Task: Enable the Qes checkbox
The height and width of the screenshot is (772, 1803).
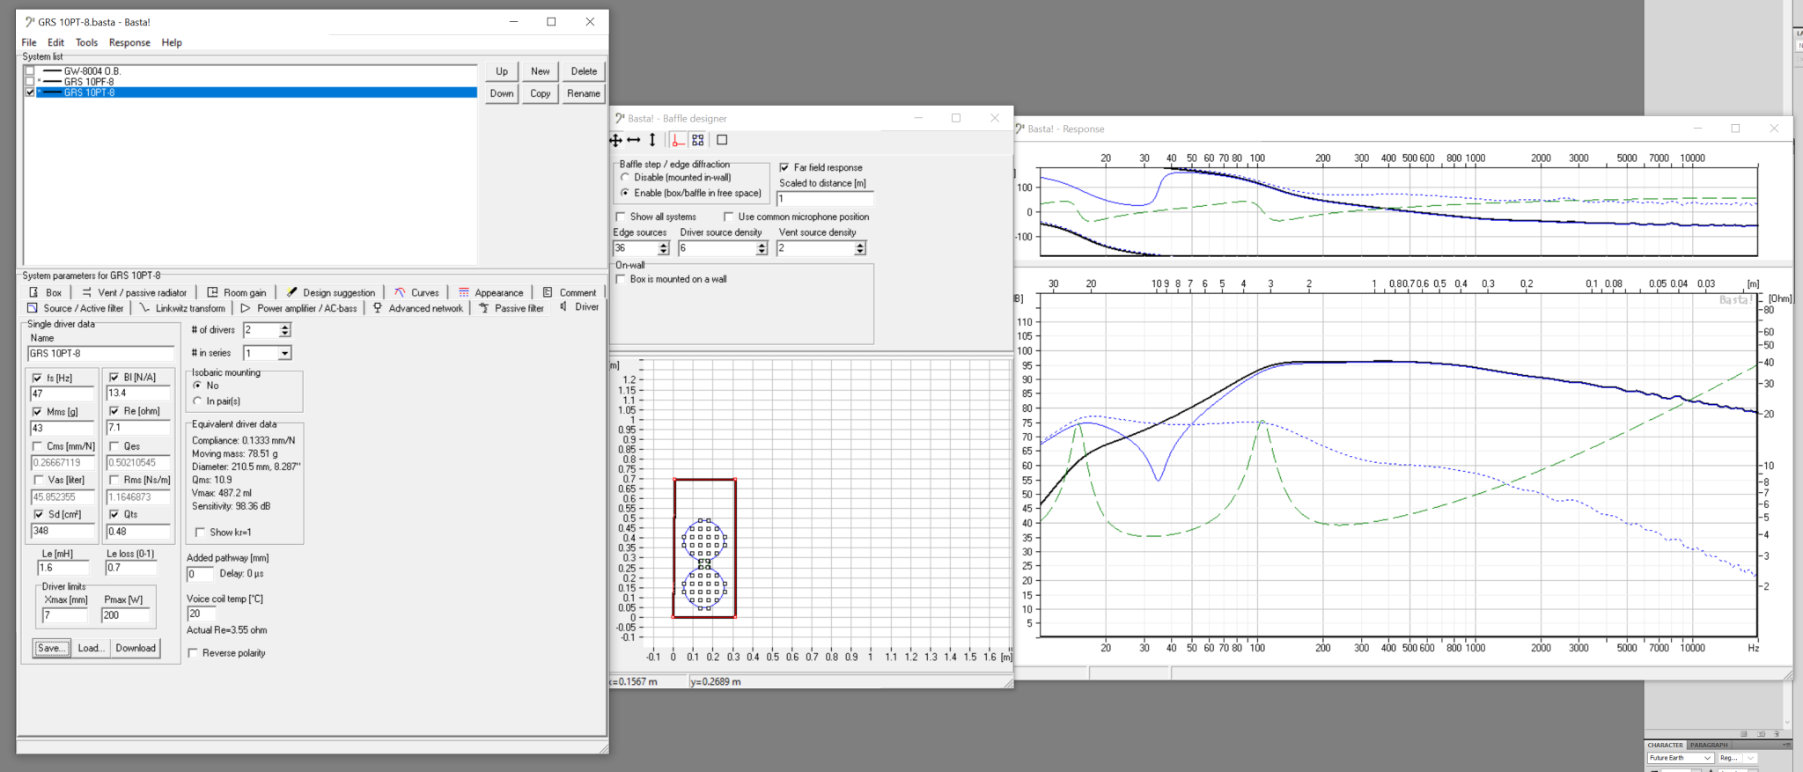Action: click(114, 446)
